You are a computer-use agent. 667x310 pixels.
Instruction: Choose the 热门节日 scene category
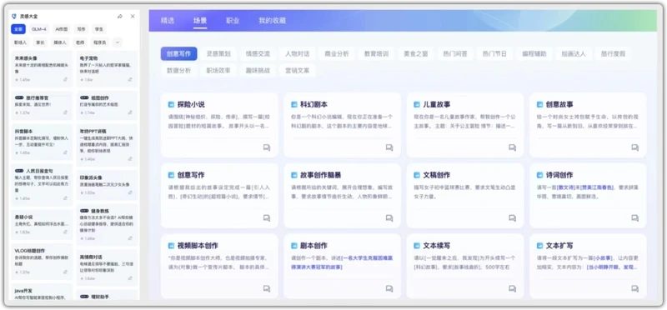tap(494, 54)
